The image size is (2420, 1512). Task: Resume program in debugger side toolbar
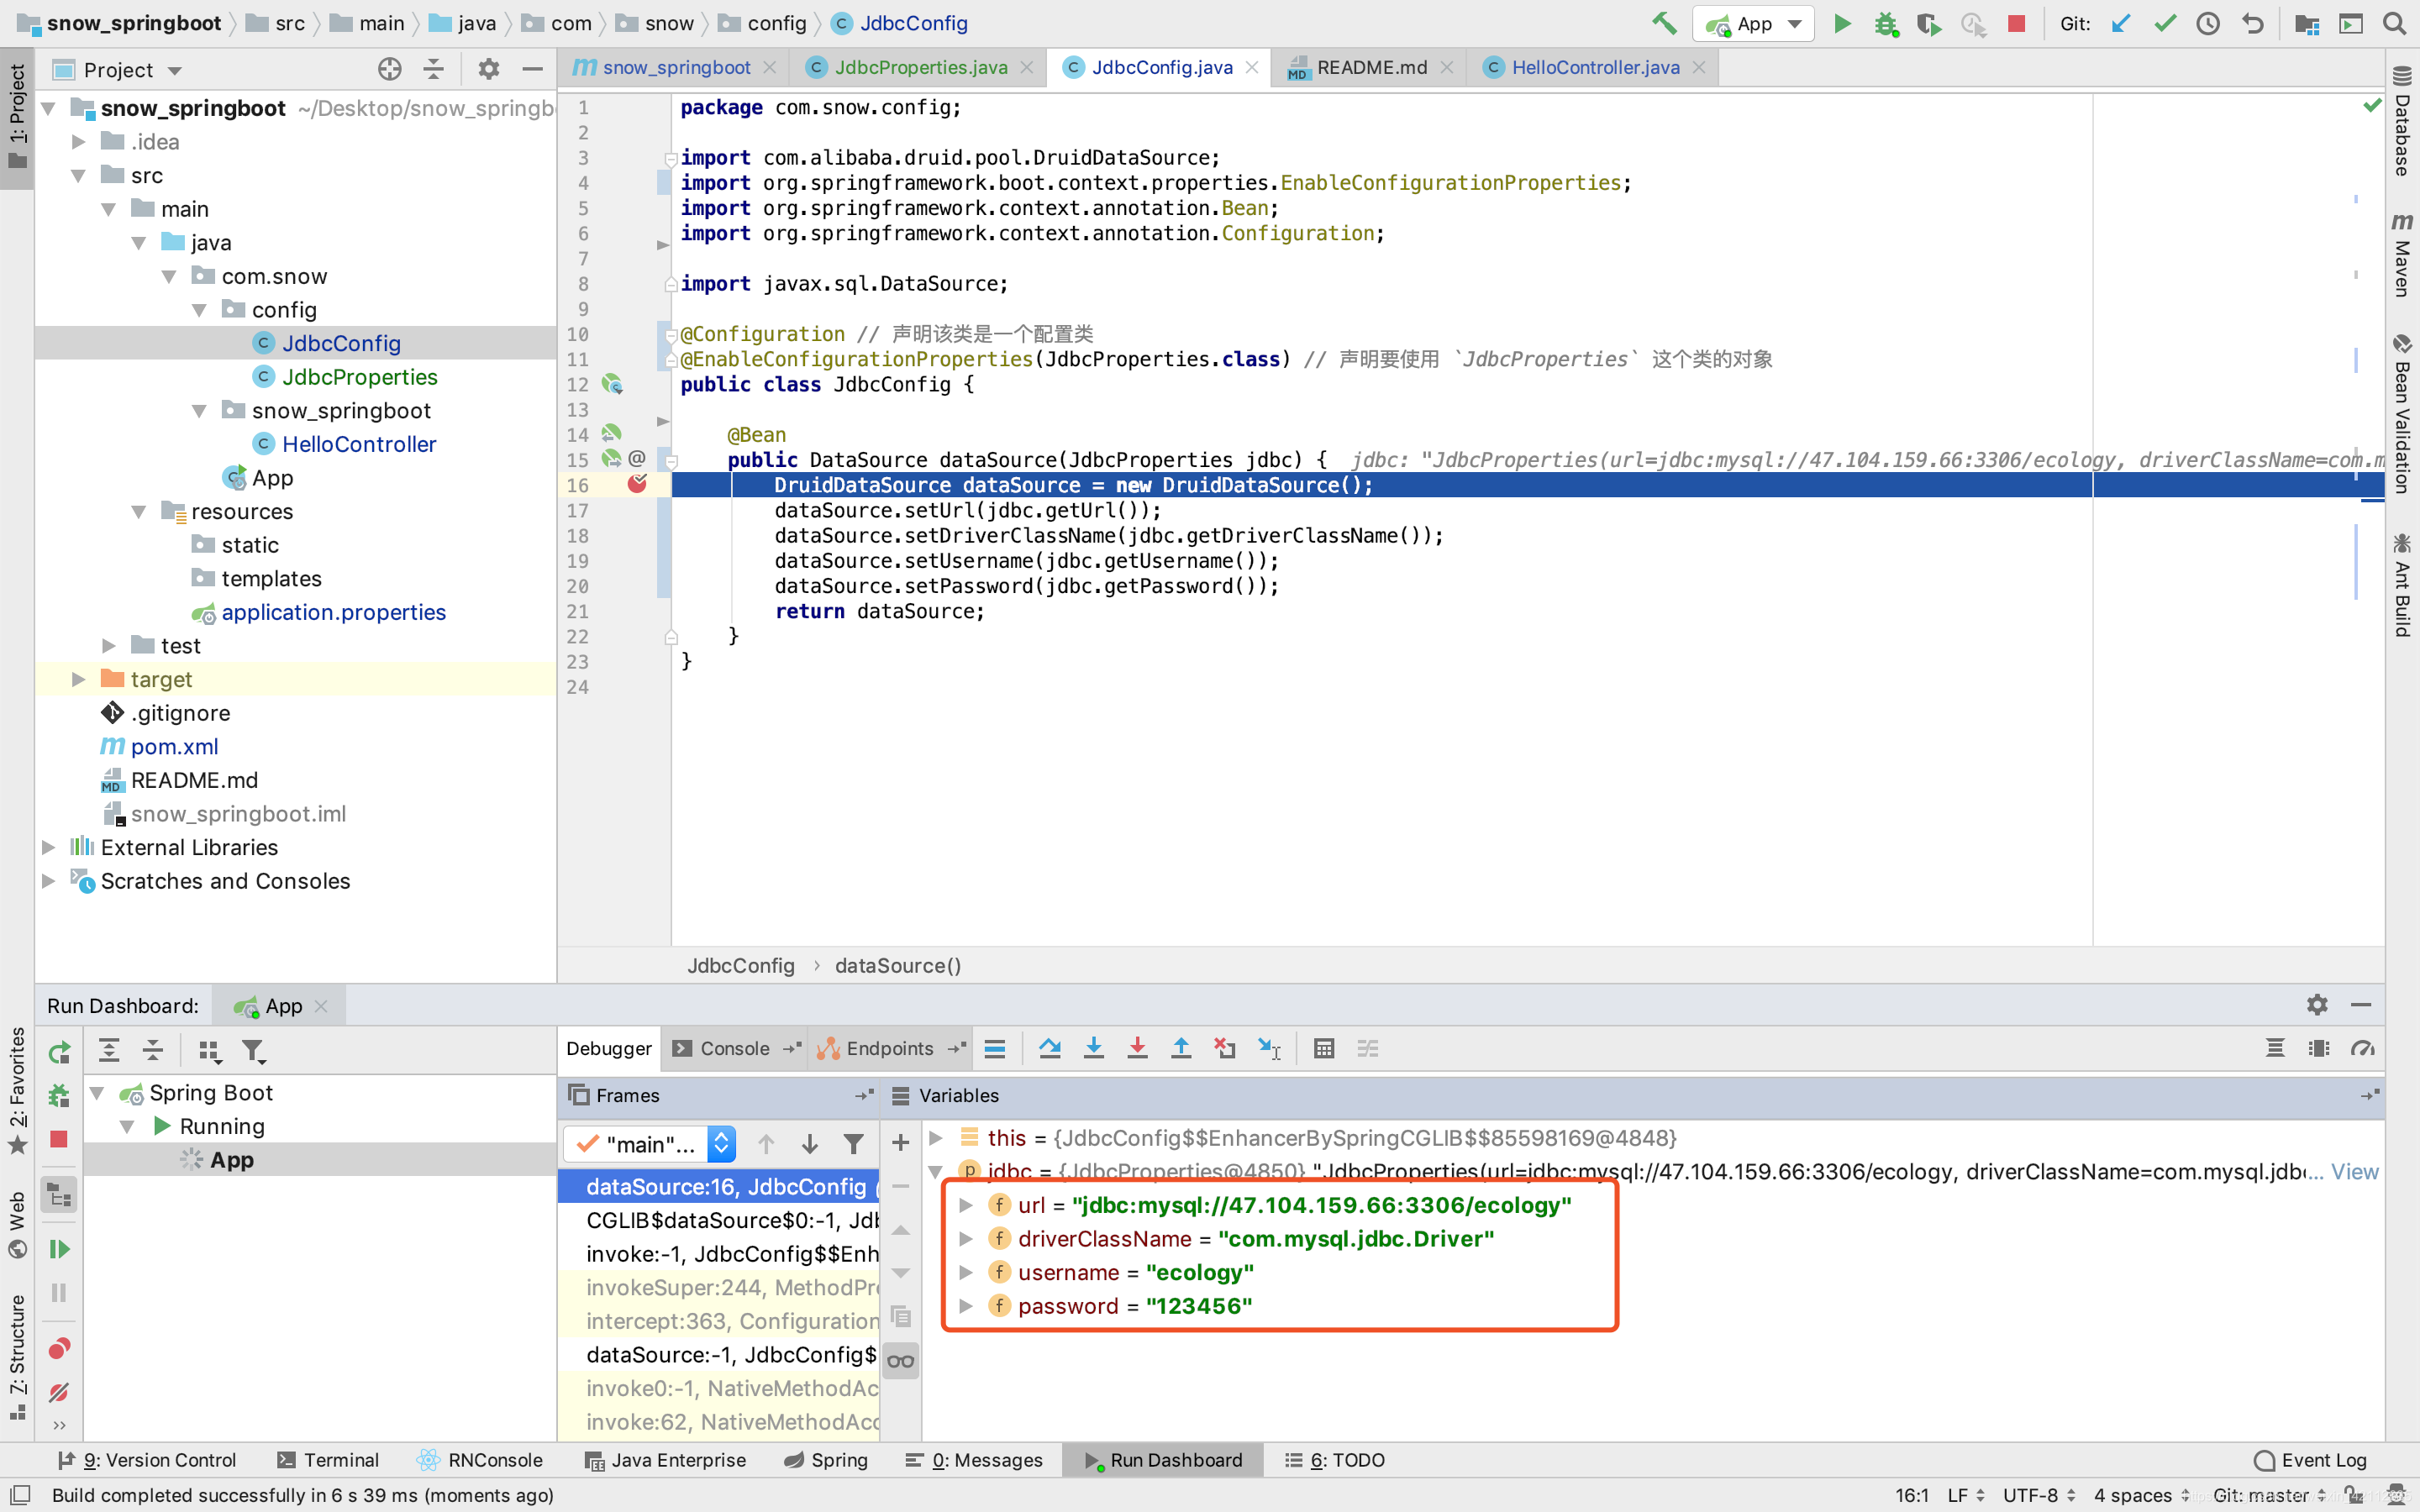click(x=59, y=1249)
